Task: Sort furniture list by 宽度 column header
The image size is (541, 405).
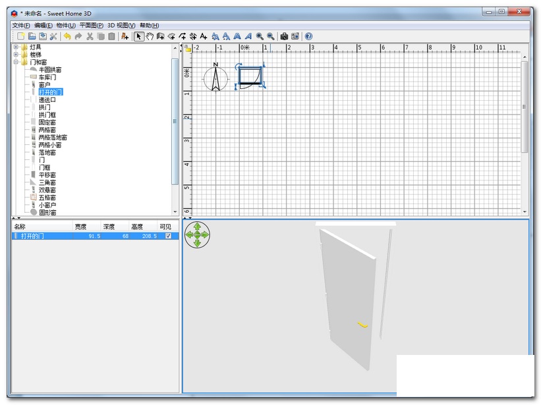Action: click(x=80, y=227)
